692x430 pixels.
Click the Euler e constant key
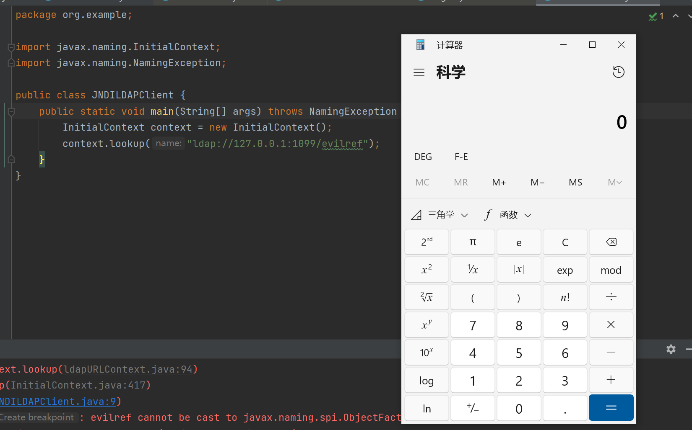tap(519, 242)
